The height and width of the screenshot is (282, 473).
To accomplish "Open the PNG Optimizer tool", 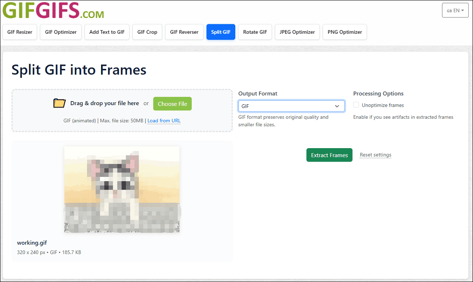I will (x=344, y=32).
